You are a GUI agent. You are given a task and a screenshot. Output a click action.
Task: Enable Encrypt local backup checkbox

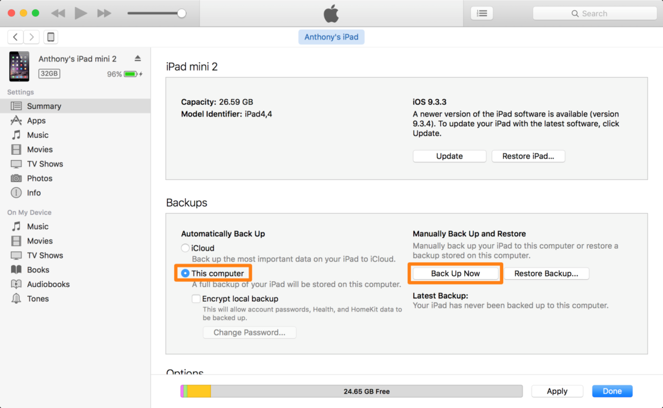(x=196, y=299)
